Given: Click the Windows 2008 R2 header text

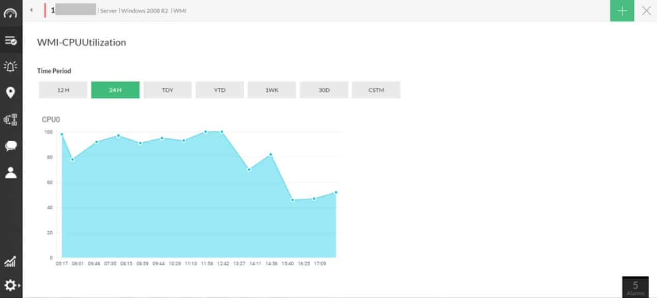Looking at the screenshot, I should [x=145, y=11].
